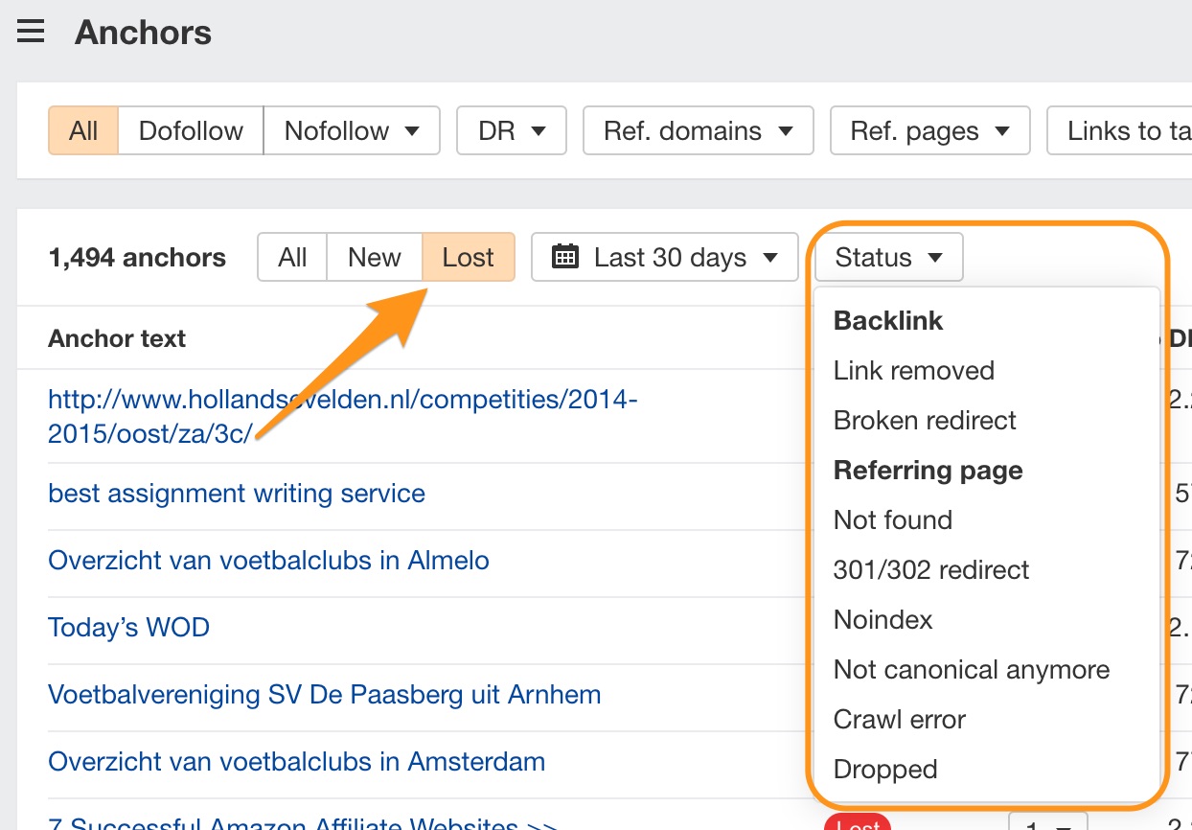
Task: Open the Last 30 days date picker
Action: [x=665, y=258]
